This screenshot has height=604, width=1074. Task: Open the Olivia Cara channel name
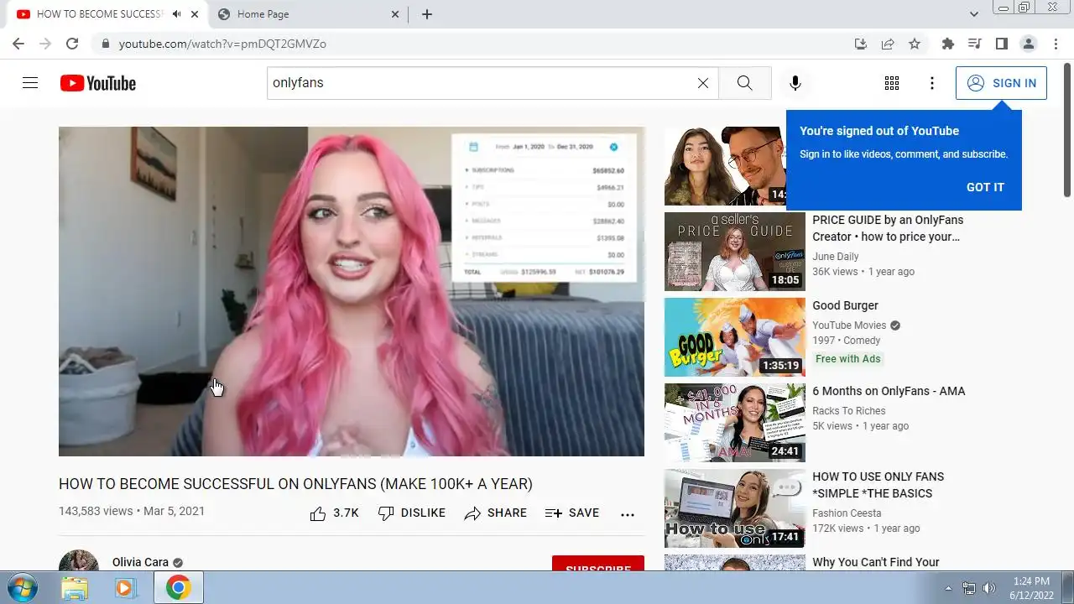coord(140,562)
